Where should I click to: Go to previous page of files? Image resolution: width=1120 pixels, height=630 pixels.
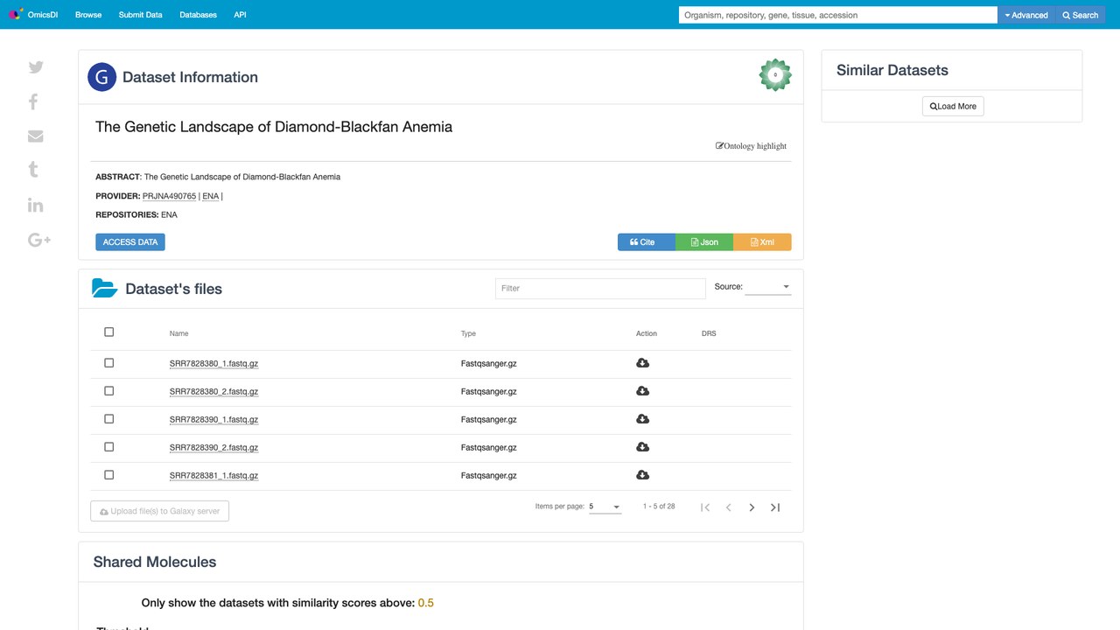pos(728,507)
